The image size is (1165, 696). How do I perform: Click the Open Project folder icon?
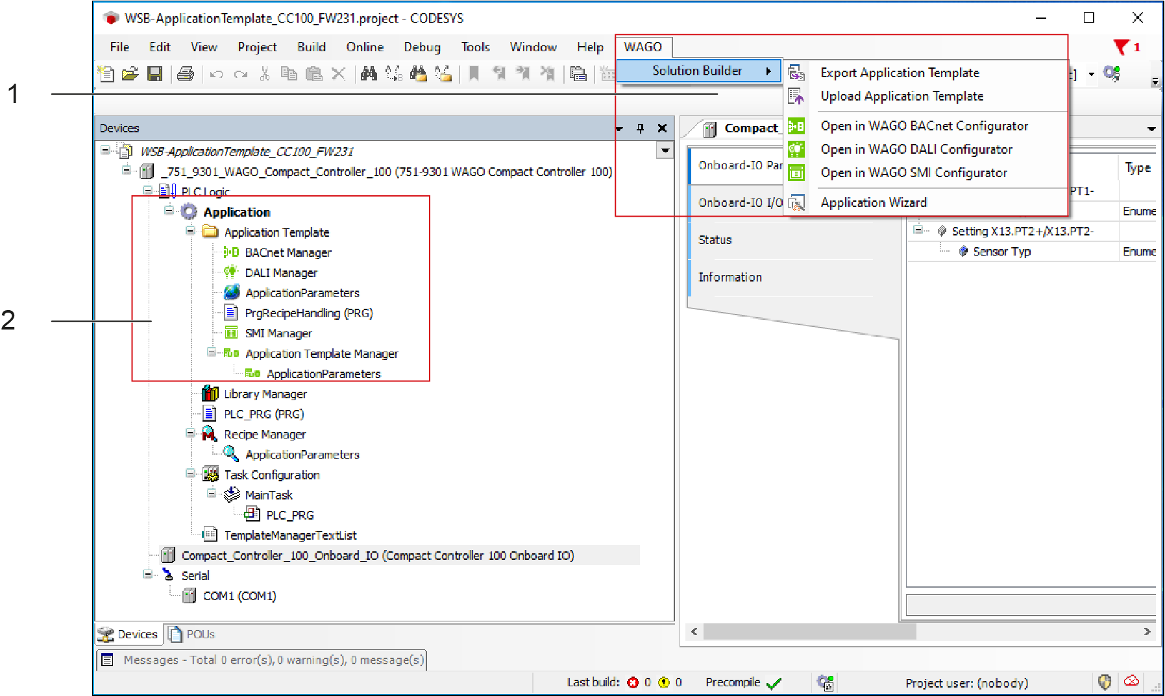point(130,74)
